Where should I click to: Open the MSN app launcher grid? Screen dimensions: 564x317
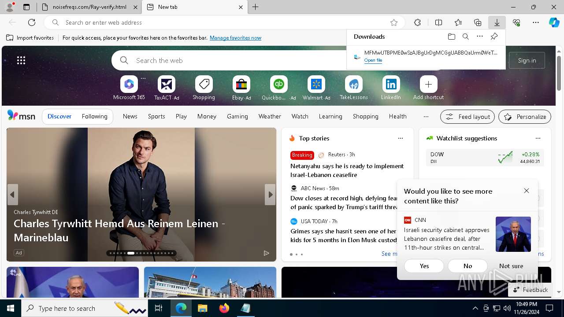pyautogui.click(x=21, y=60)
